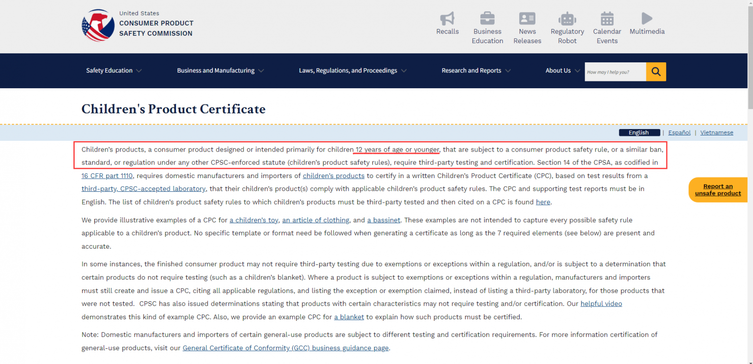Open the Recalls megaphone icon
This screenshot has width=753, height=364.
447,19
